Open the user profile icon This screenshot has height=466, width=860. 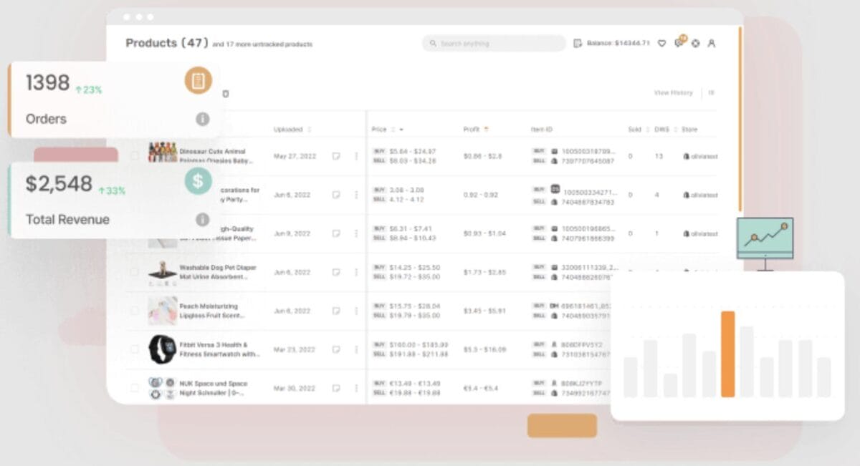tap(712, 43)
